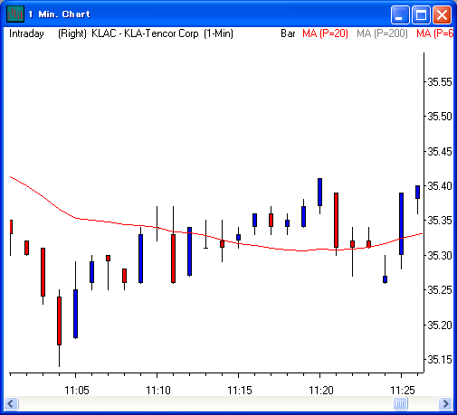Click the (1-Min) interval label
Screen dimensions: 457x415
(x=218, y=33)
